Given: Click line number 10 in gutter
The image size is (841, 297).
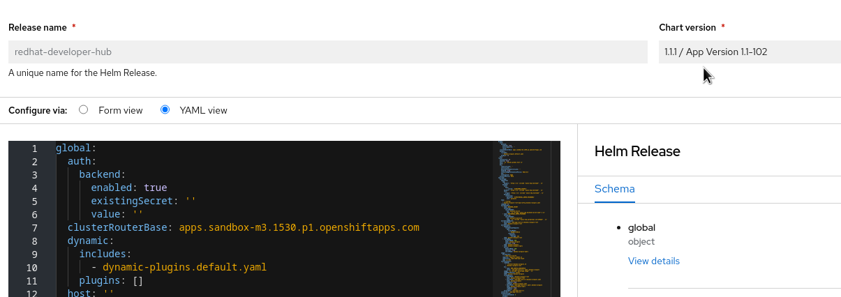Looking at the screenshot, I should (31, 267).
